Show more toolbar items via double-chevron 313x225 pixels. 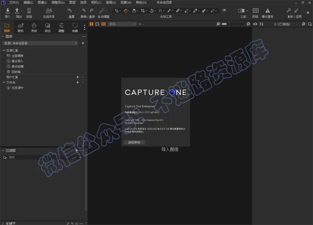tap(308, 12)
